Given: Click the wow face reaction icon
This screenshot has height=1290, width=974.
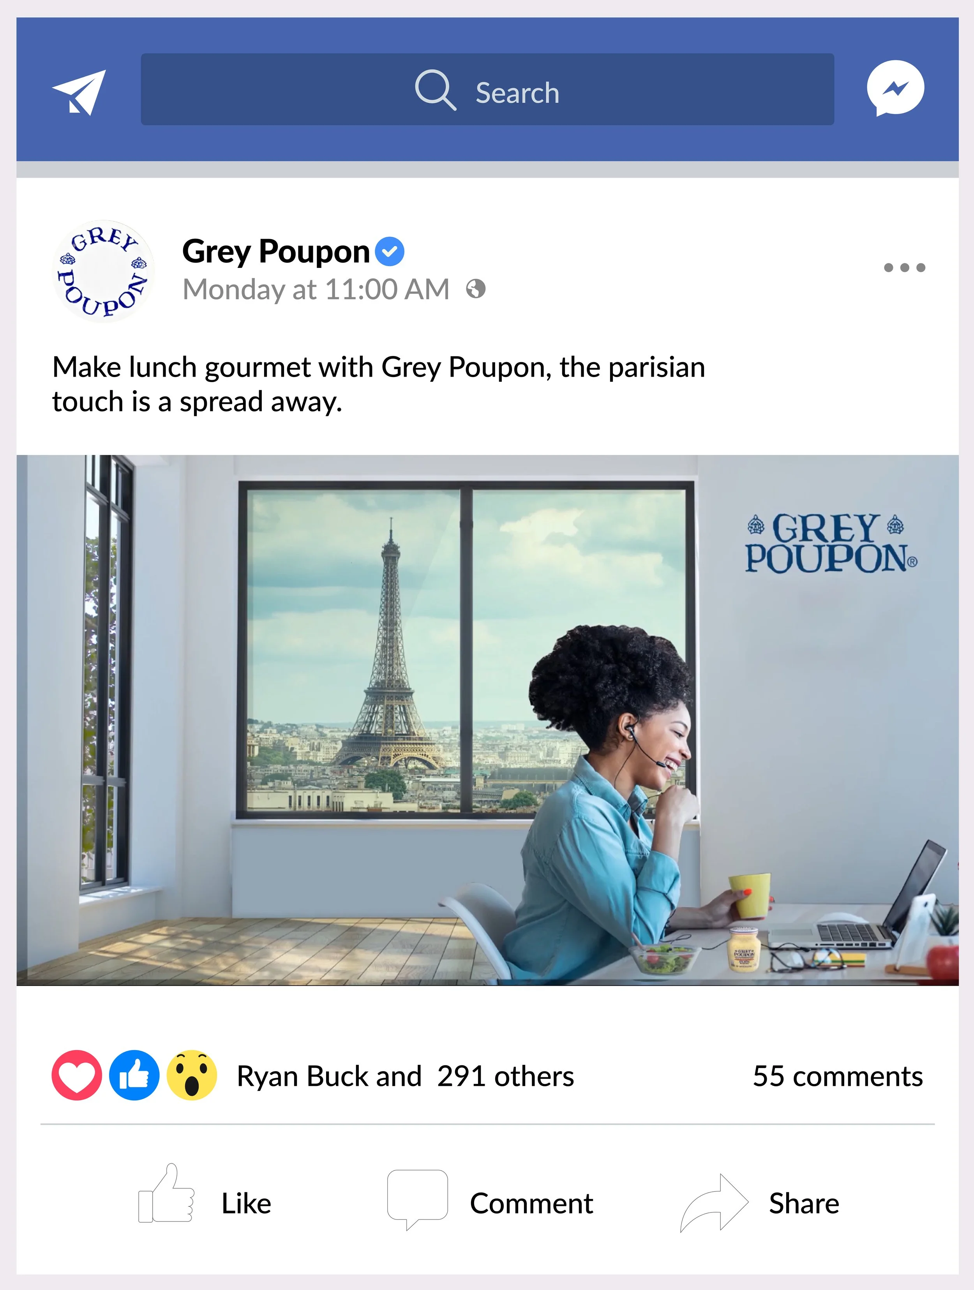Looking at the screenshot, I should (x=192, y=1076).
